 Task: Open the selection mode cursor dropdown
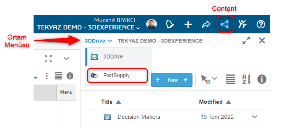pos(209,79)
